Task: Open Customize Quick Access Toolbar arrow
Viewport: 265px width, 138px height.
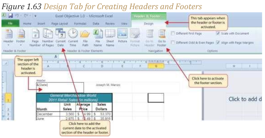Action: pos(35,16)
